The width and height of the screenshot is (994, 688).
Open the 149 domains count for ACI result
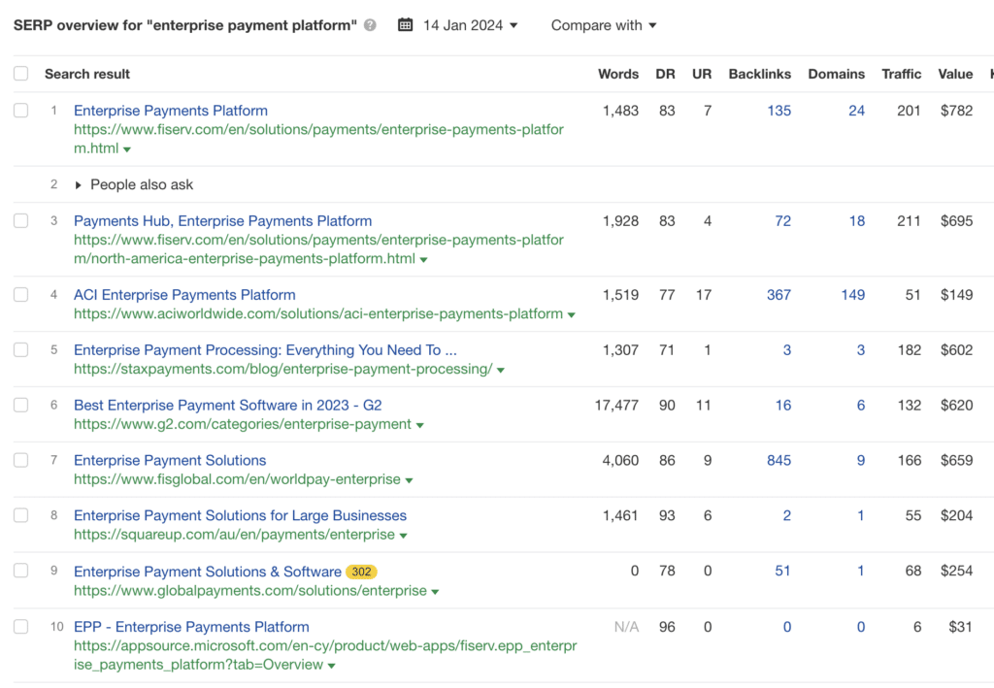coord(852,295)
